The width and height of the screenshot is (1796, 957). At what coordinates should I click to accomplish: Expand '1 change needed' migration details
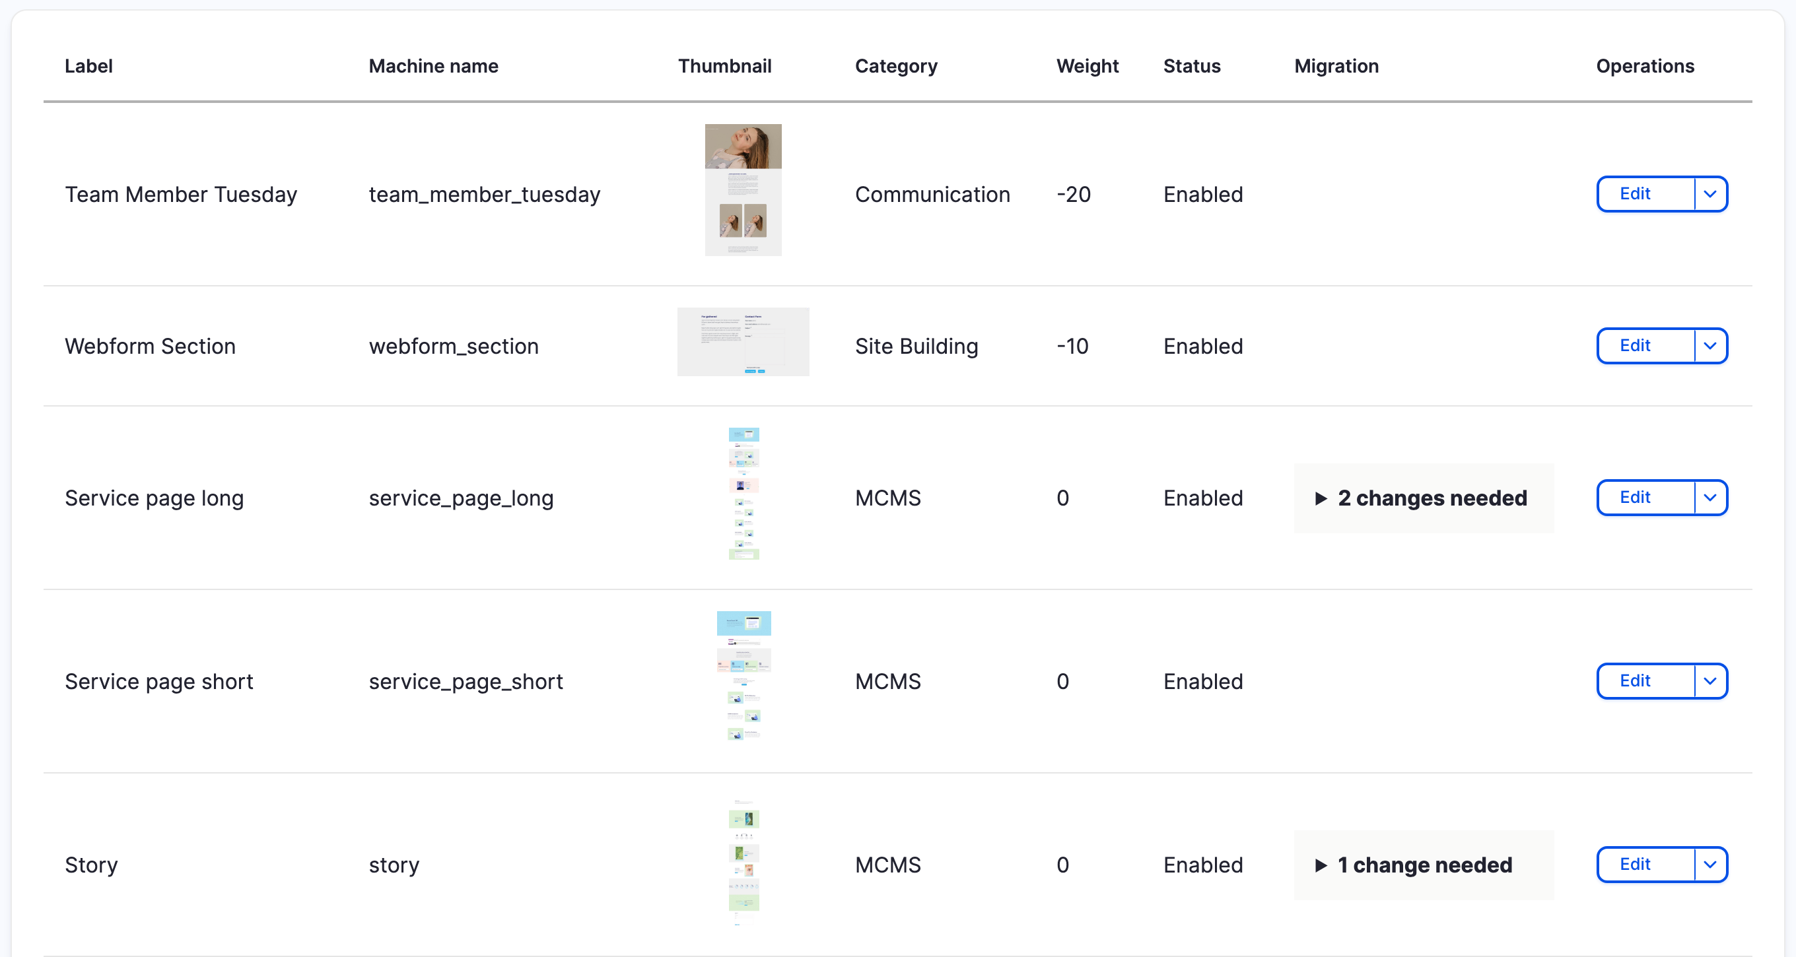(x=1423, y=865)
